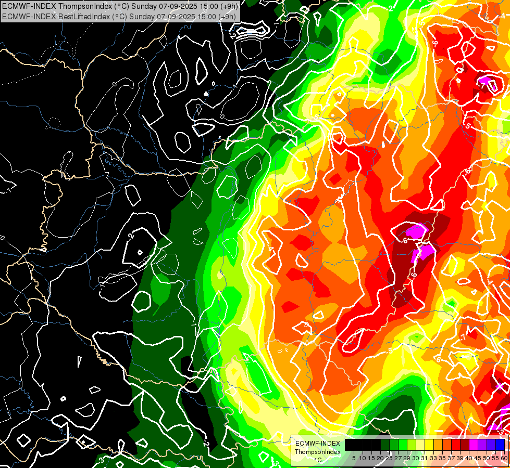
Task: Click the legend's ThompsonIndex label
Action: point(318,452)
